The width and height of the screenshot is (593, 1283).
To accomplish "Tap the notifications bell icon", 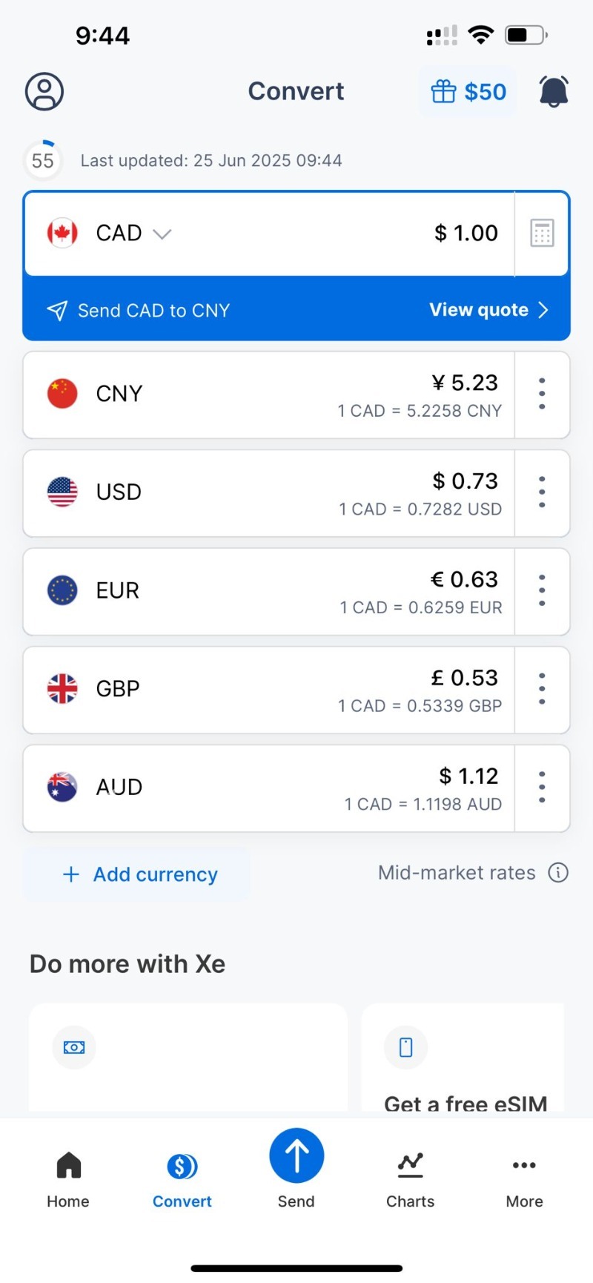I will (554, 92).
